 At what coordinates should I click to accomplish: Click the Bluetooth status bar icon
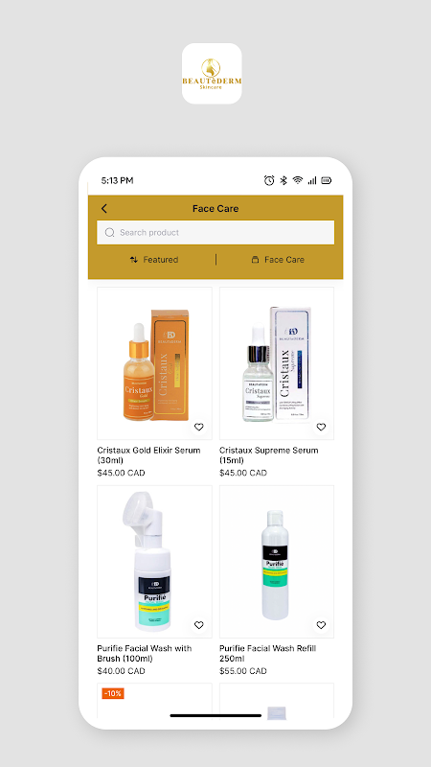(x=284, y=180)
